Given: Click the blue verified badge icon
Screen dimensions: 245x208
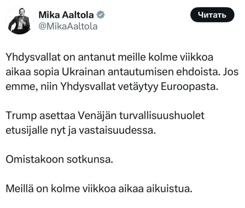Looking at the screenshot, I should (x=101, y=15).
